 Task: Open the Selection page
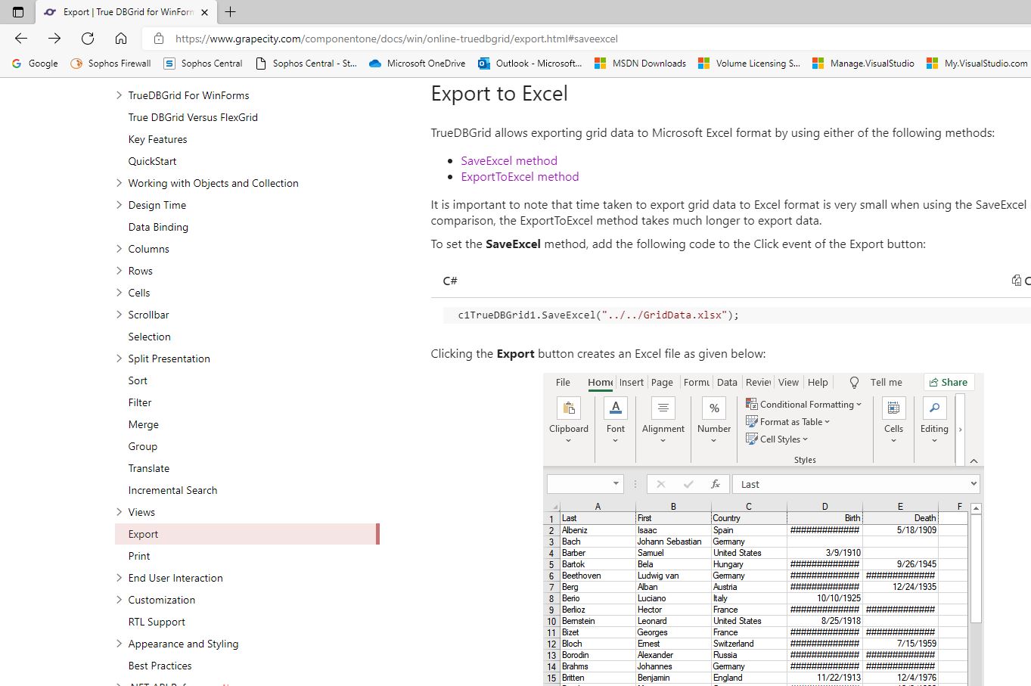pyautogui.click(x=149, y=337)
